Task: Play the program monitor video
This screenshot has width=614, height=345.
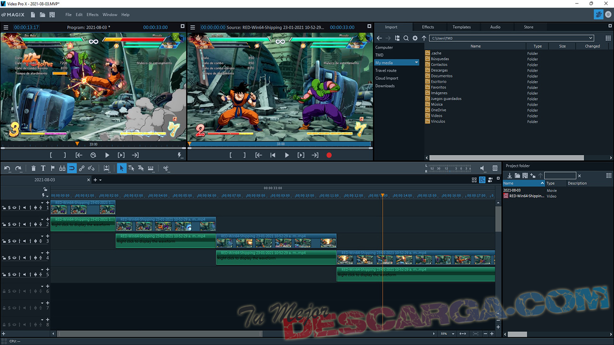Action: tap(107, 155)
